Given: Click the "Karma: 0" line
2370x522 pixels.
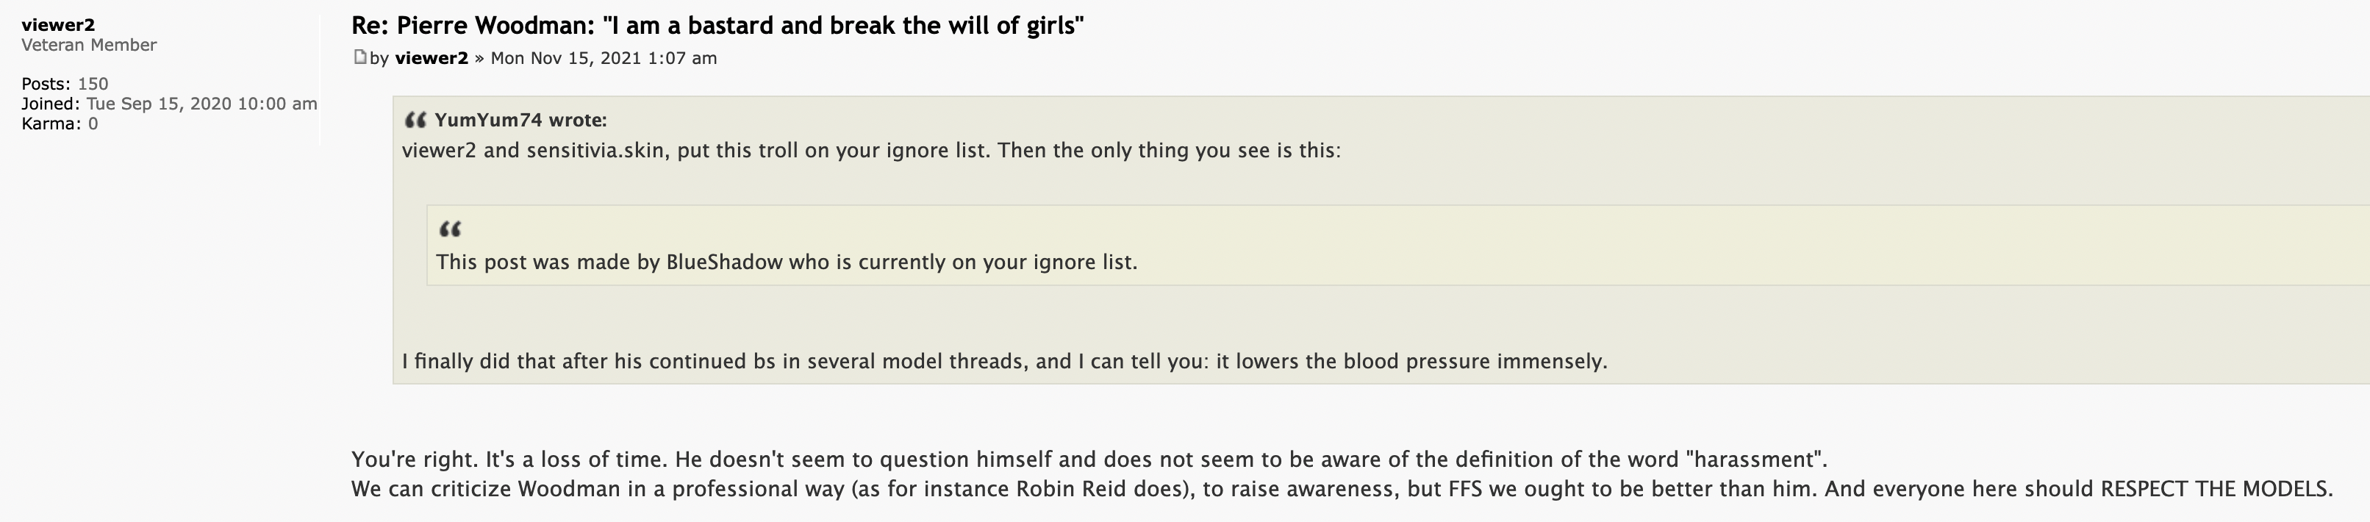Looking at the screenshot, I should pyautogui.click(x=60, y=124).
